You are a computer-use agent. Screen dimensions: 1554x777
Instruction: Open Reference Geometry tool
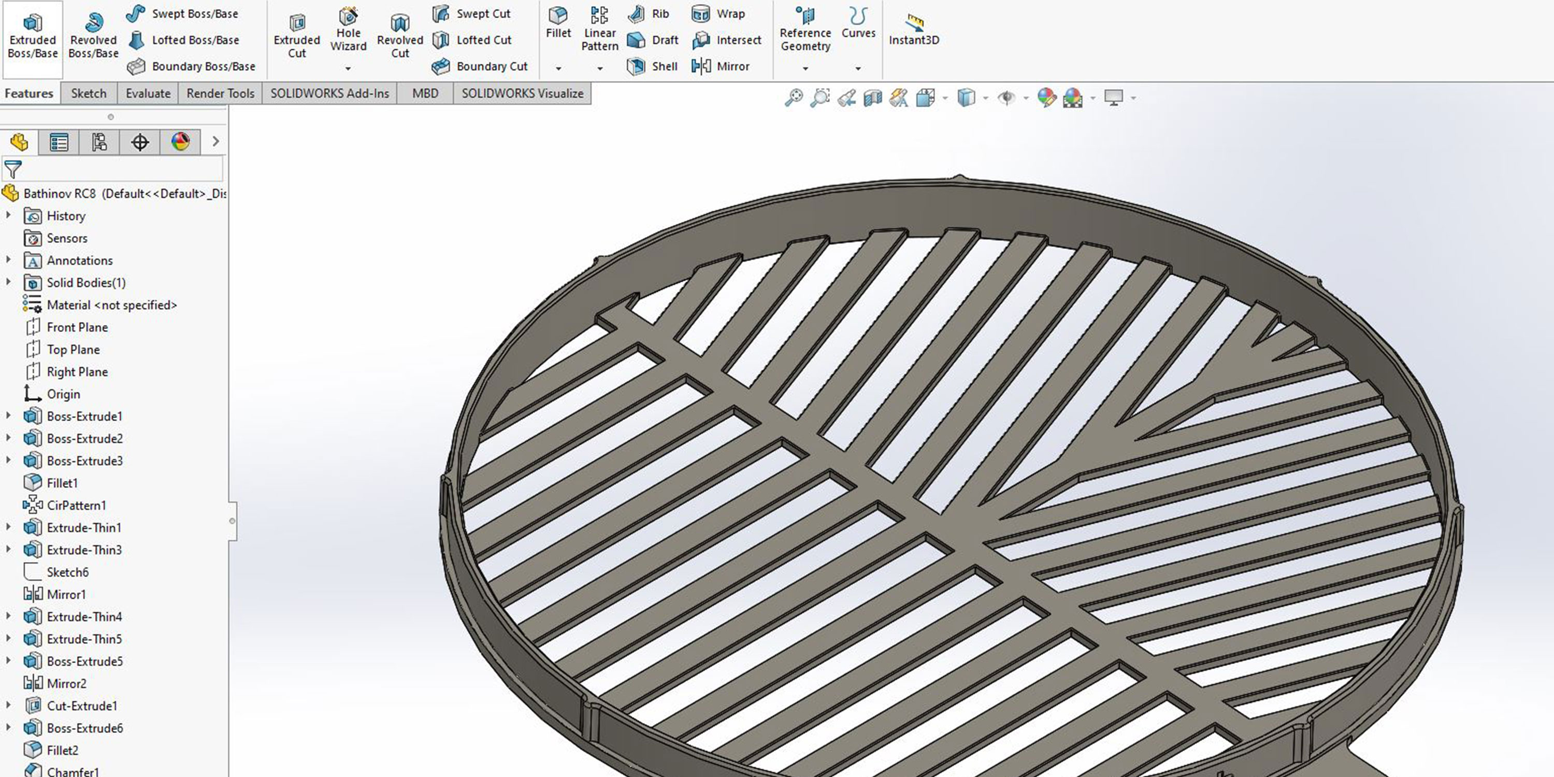pos(805,30)
